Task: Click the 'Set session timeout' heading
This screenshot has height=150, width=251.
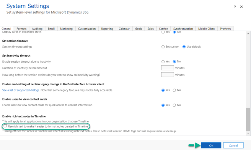Action: [15, 41]
